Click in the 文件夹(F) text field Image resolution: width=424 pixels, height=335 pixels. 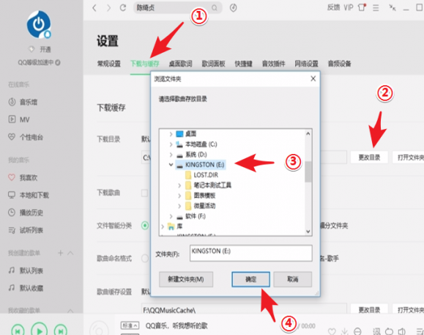[x=251, y=253]
